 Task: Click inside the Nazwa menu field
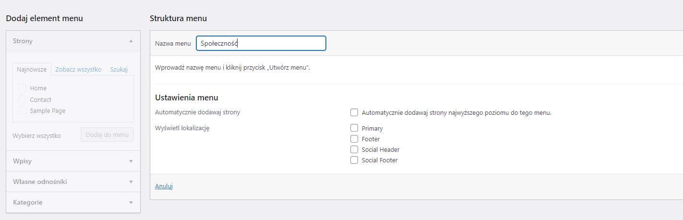pyautogui.click(x=261, y=43)
